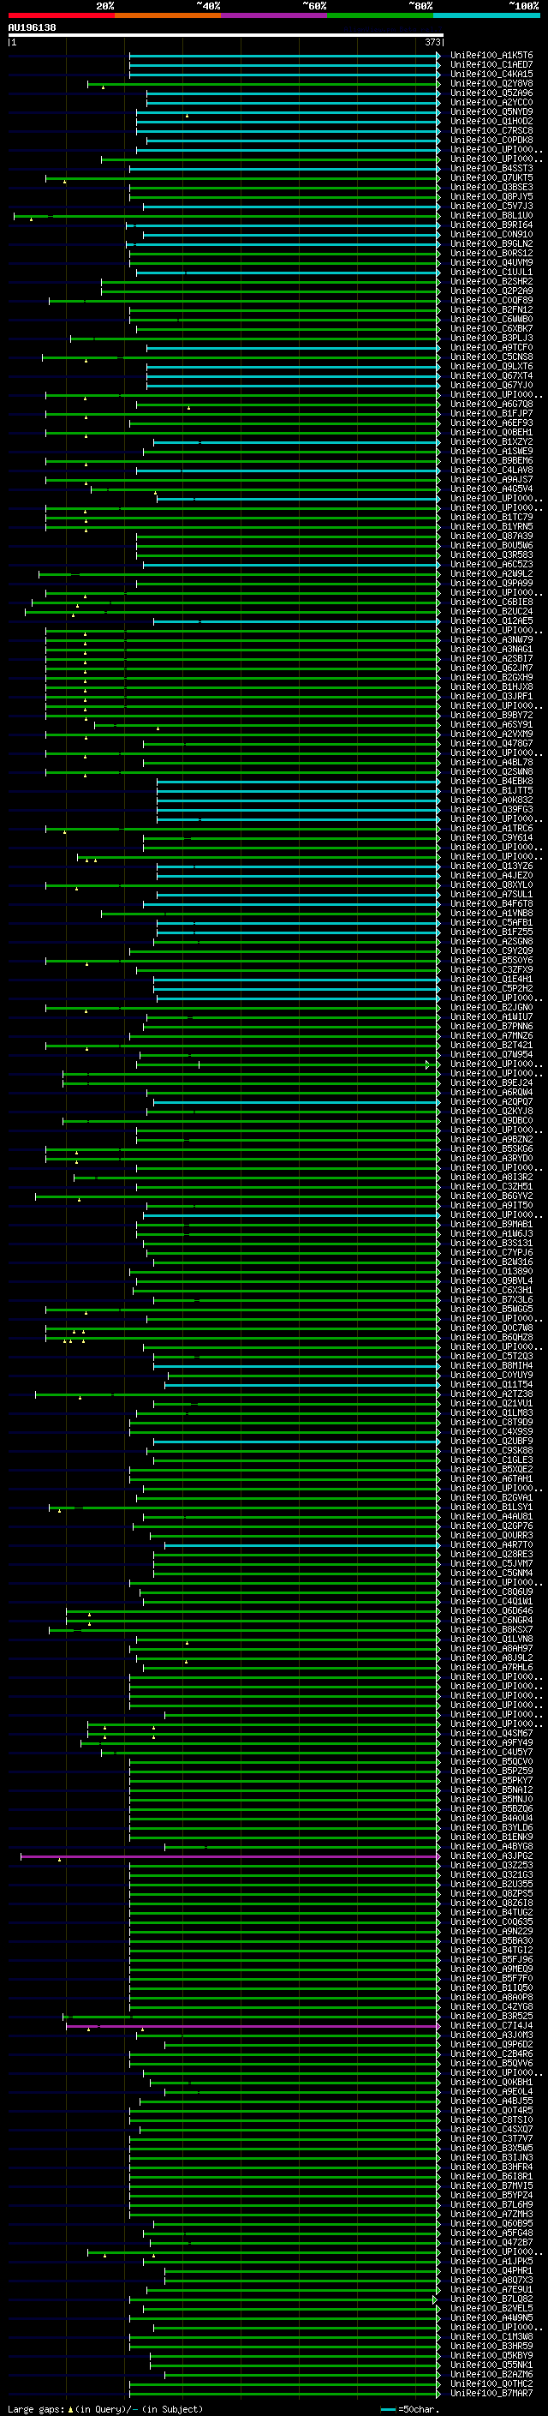Click the green alignment bar for B8L1U0
The height and width of the screenshot is (2416, 548).
[227, 216]
